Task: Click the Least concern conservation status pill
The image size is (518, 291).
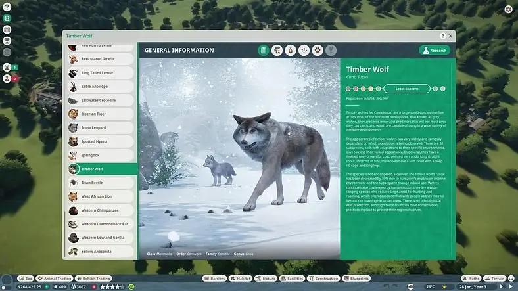Action: click(407, 89)
